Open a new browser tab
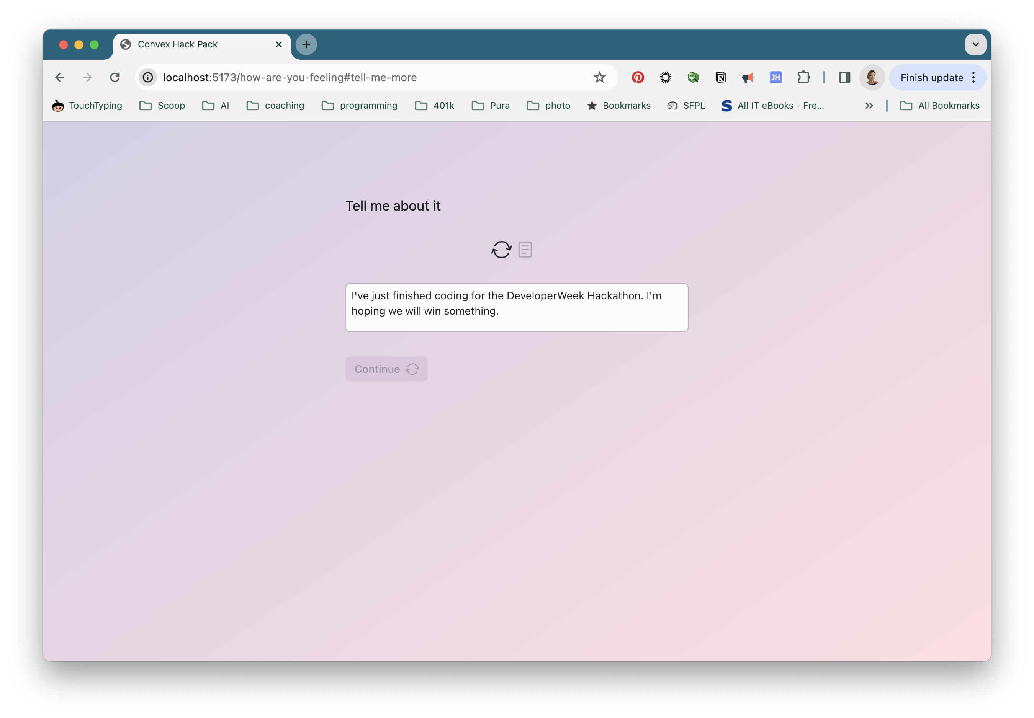 [306, 44]
